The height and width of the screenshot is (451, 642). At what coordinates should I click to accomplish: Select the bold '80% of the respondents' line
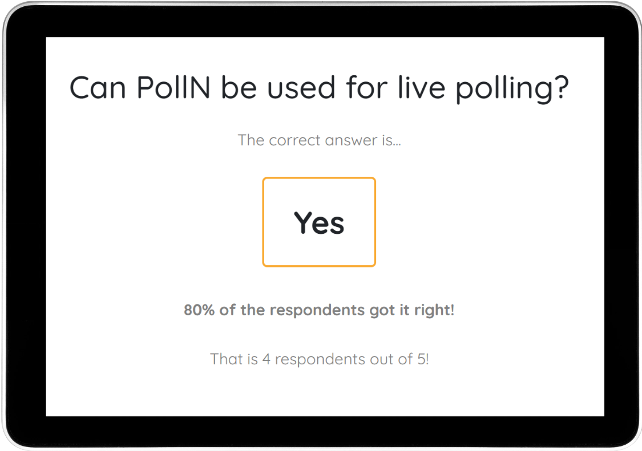click(x=319, y=310)
